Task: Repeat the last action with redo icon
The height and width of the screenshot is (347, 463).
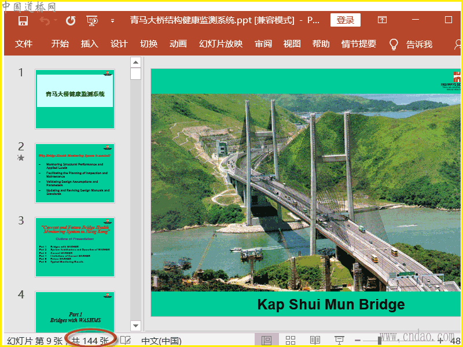Action: [71, 21]
